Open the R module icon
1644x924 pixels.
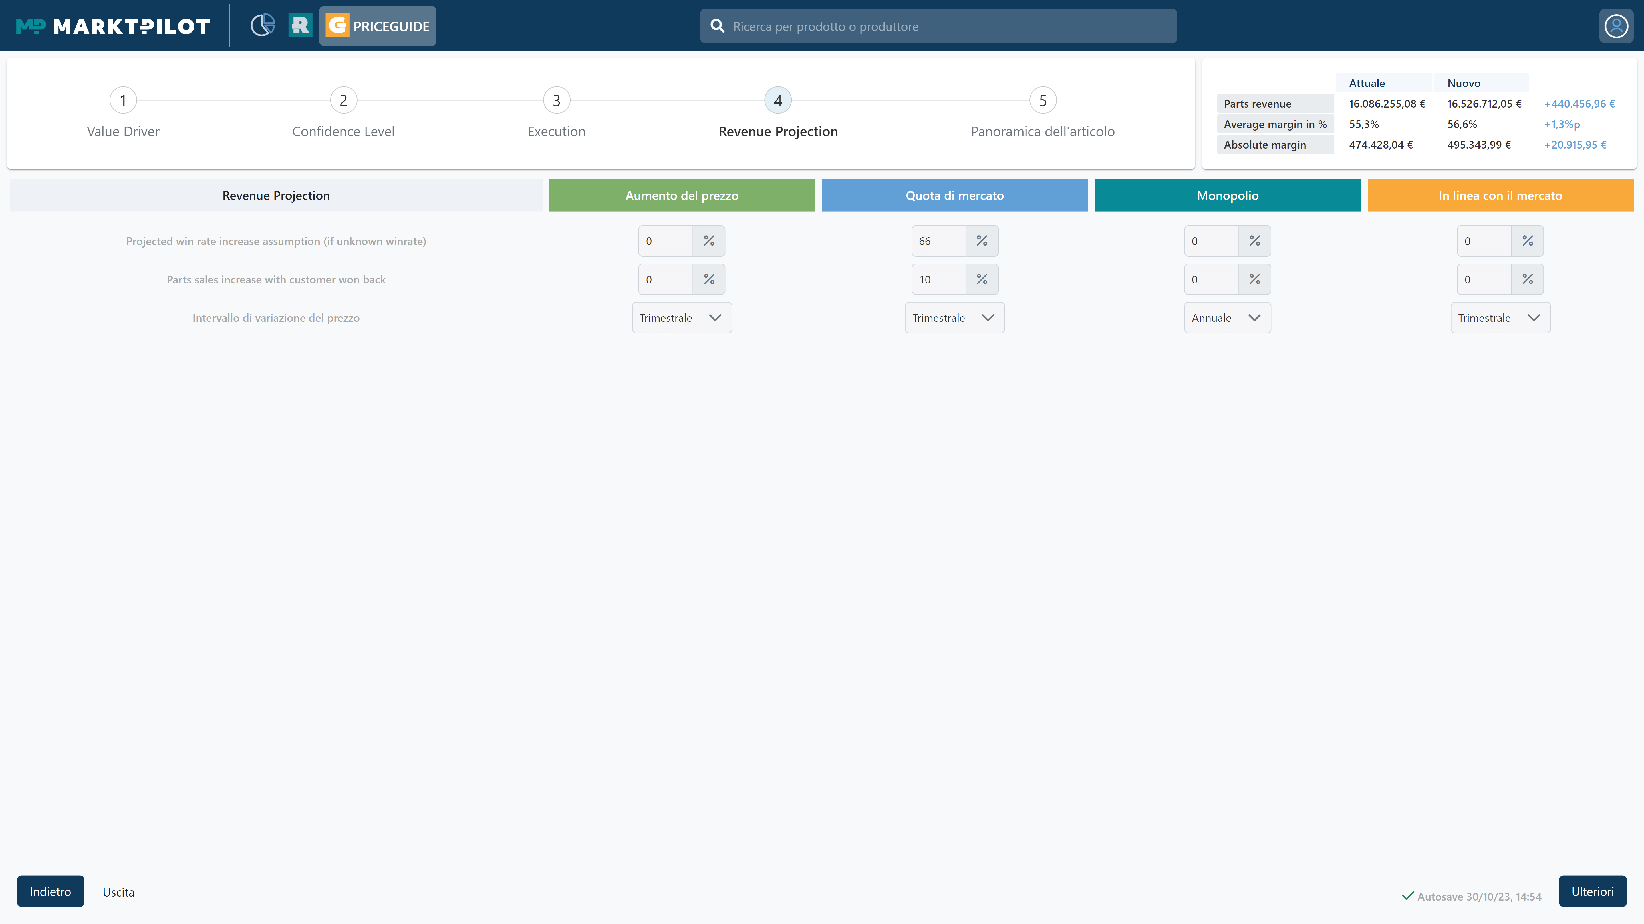coord(300,25)
